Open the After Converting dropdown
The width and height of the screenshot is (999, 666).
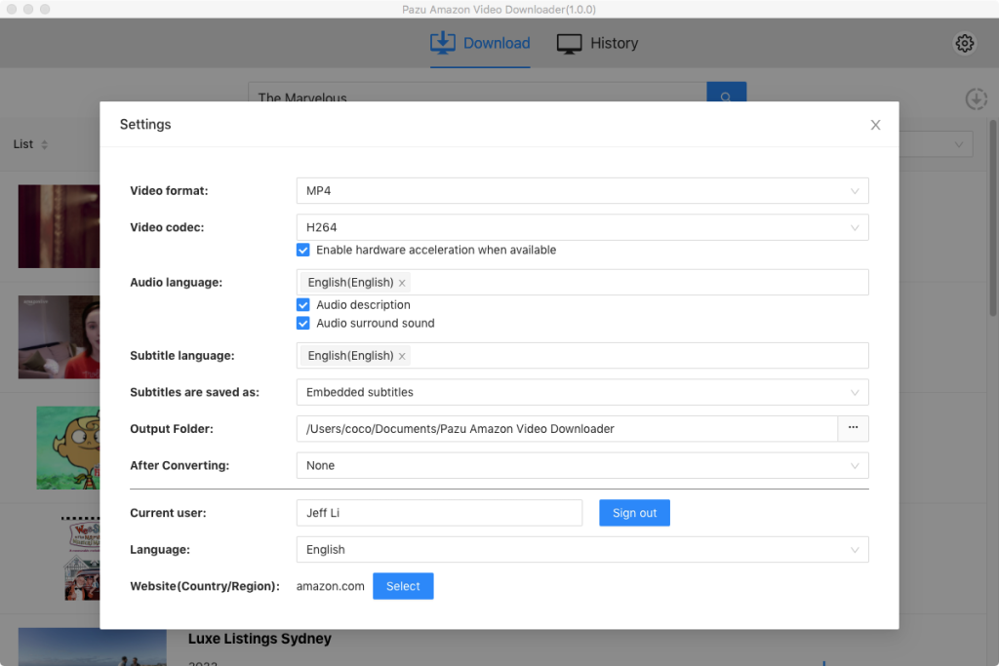582,465
